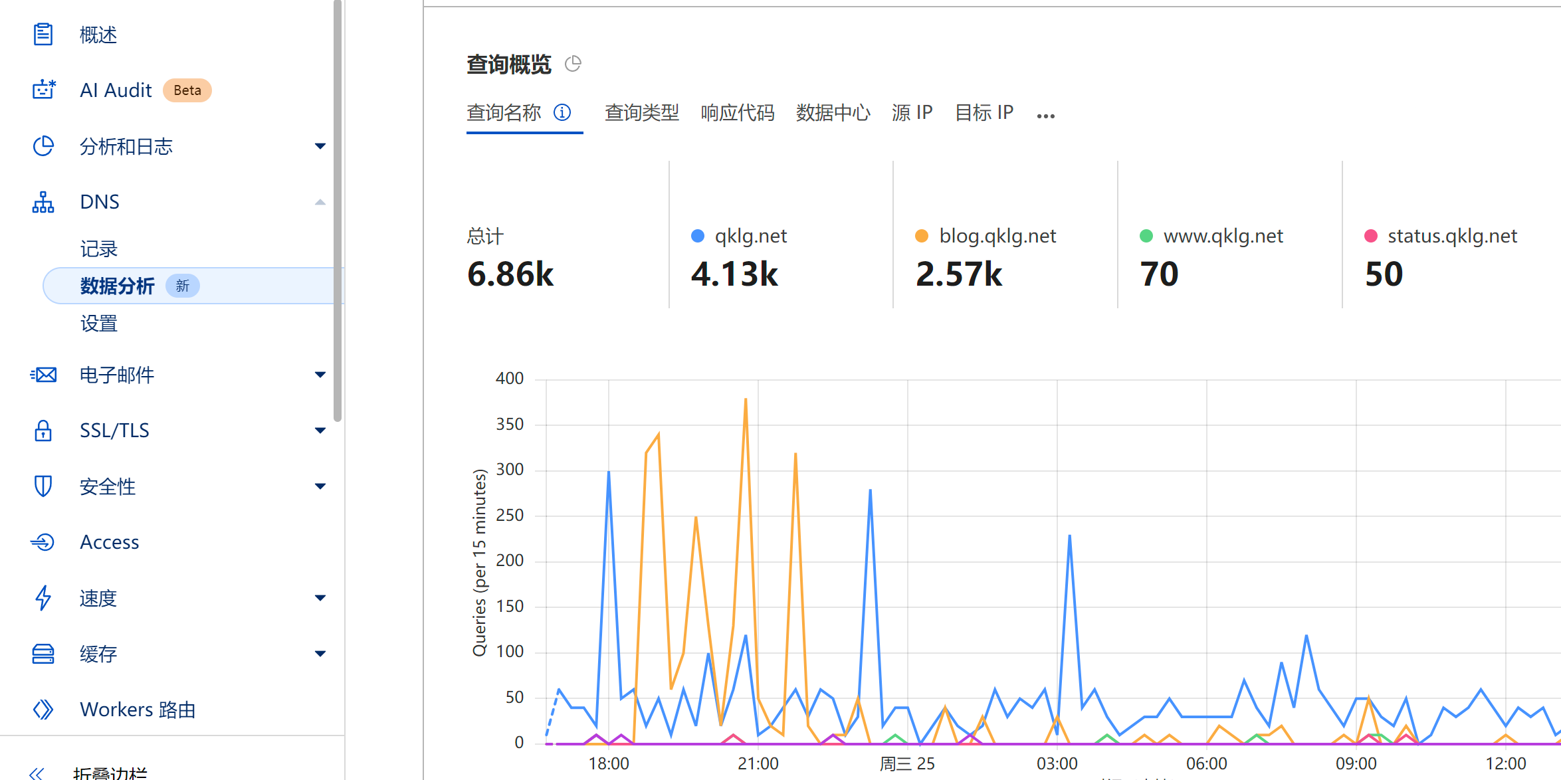Click the Workers 路由 diamond icon
1561x780 pixels.
(x=43, y=710)
